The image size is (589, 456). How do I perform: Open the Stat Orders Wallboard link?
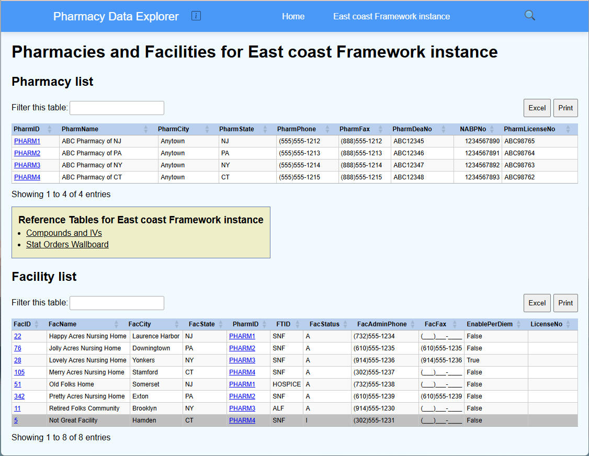[67, 244]
